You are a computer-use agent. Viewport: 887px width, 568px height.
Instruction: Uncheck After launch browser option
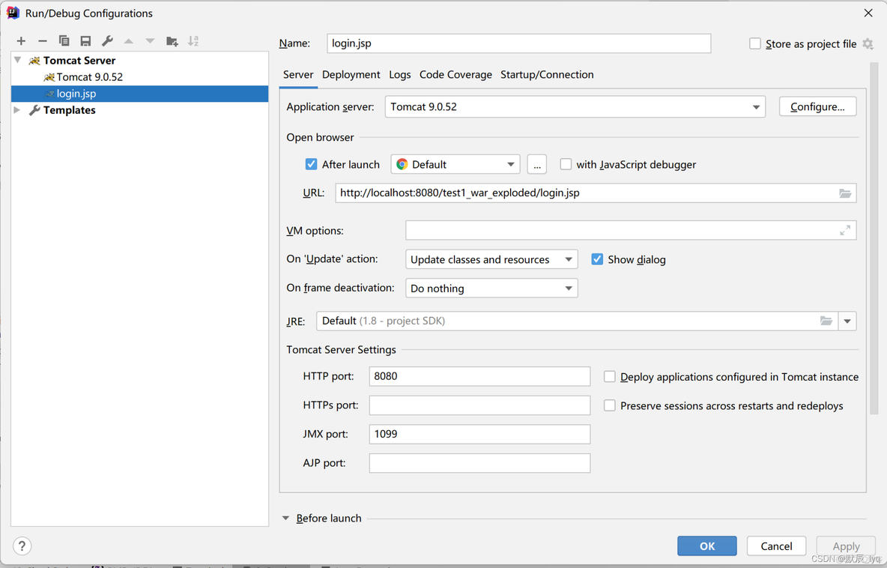(311, 164)
